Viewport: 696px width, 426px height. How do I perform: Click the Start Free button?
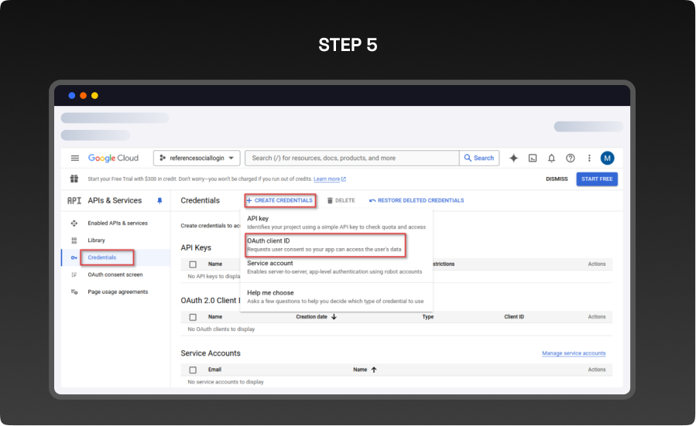tap(597, 179)
